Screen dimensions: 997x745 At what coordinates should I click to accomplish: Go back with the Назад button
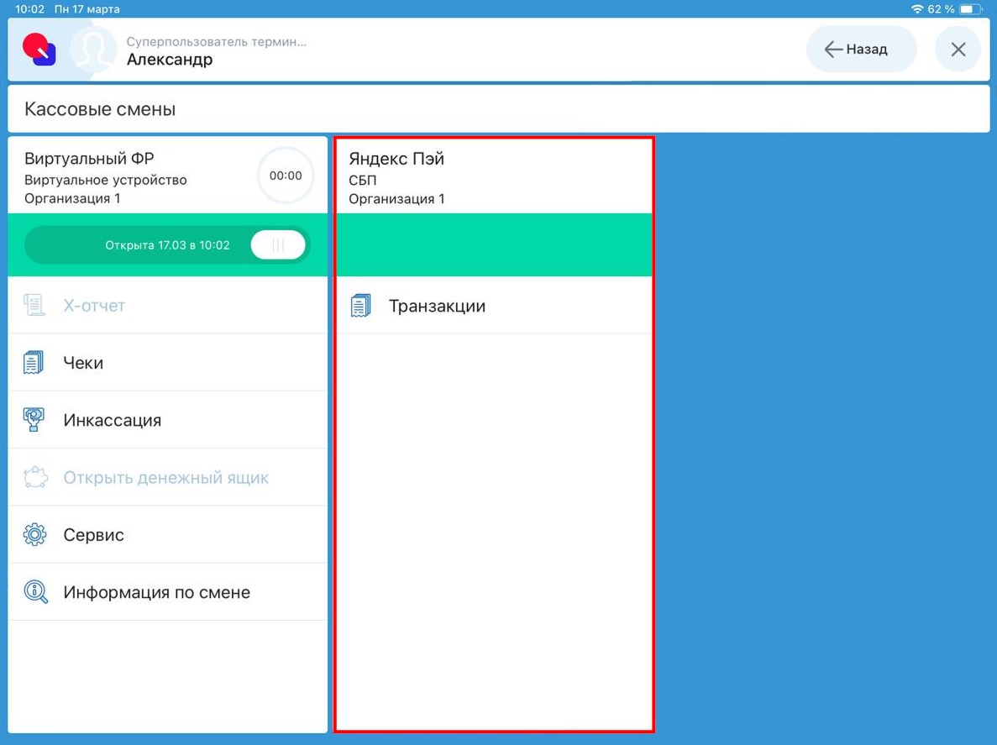click(x=861, y=49)
